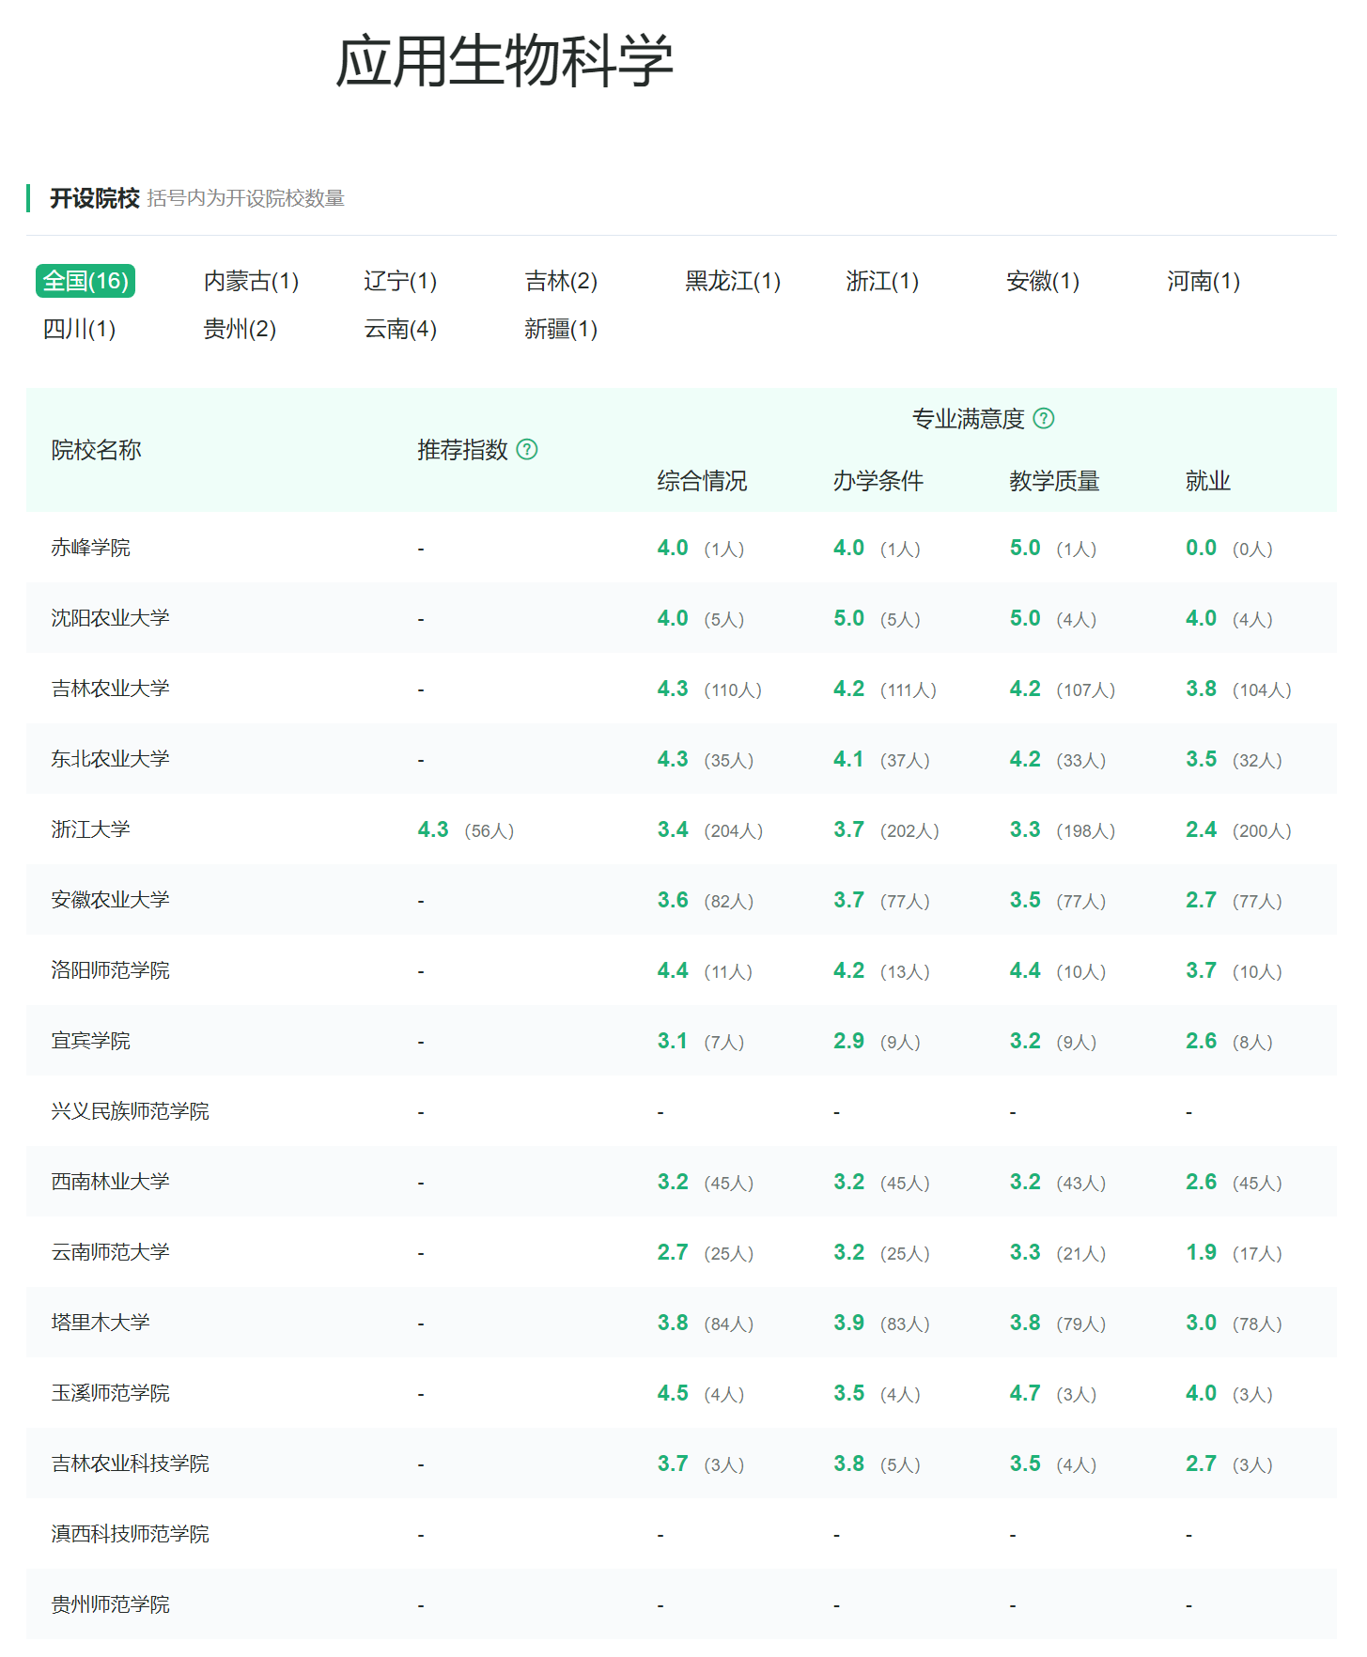Open the 滇西科技师范学院 school link
This screenshot has width=1367, height=1657.
tap(130, 1534)
